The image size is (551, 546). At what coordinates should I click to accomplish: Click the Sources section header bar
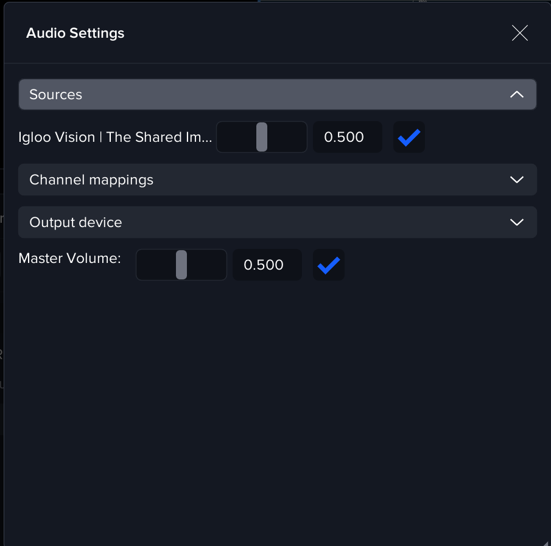coord(277,94)
